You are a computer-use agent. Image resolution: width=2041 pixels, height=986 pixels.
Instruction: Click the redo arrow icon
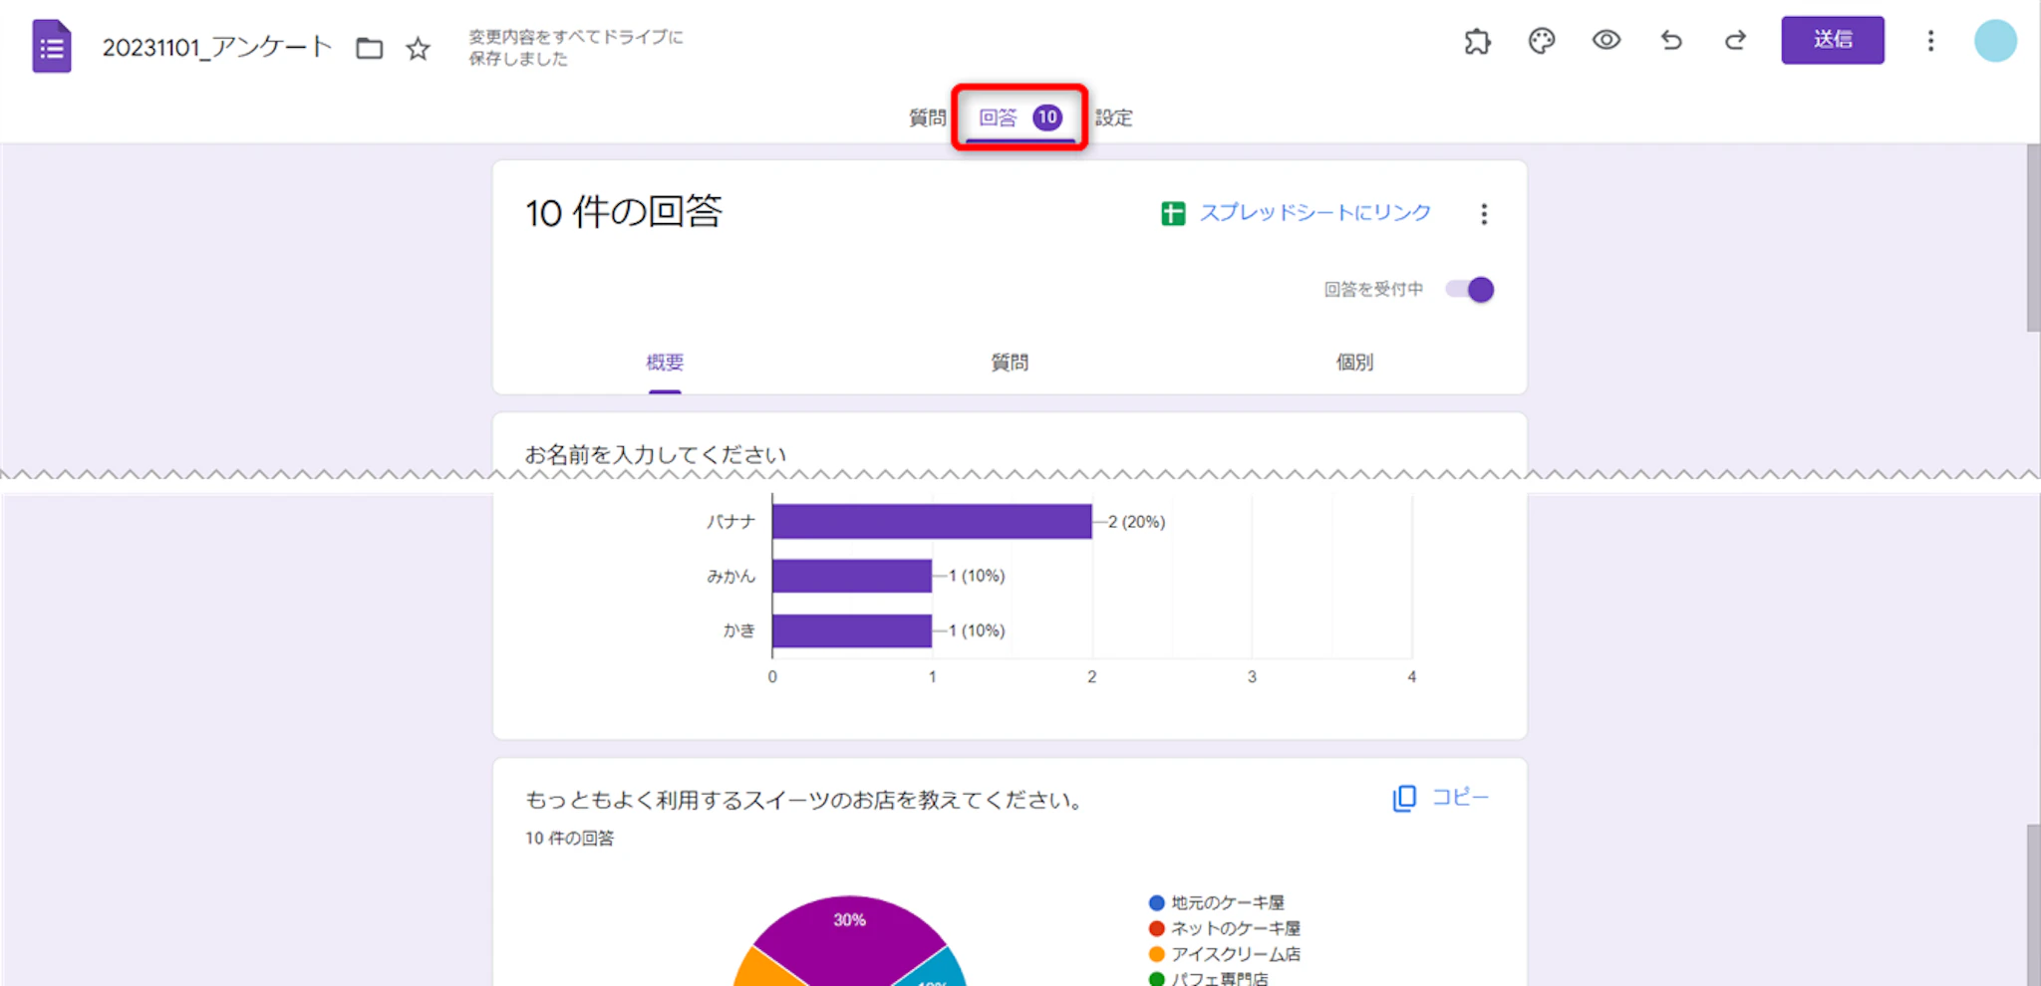[x=1736, y=41]
